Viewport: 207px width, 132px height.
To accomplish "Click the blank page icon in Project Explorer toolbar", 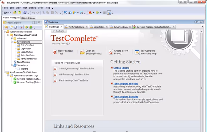I will pos(11,27).
